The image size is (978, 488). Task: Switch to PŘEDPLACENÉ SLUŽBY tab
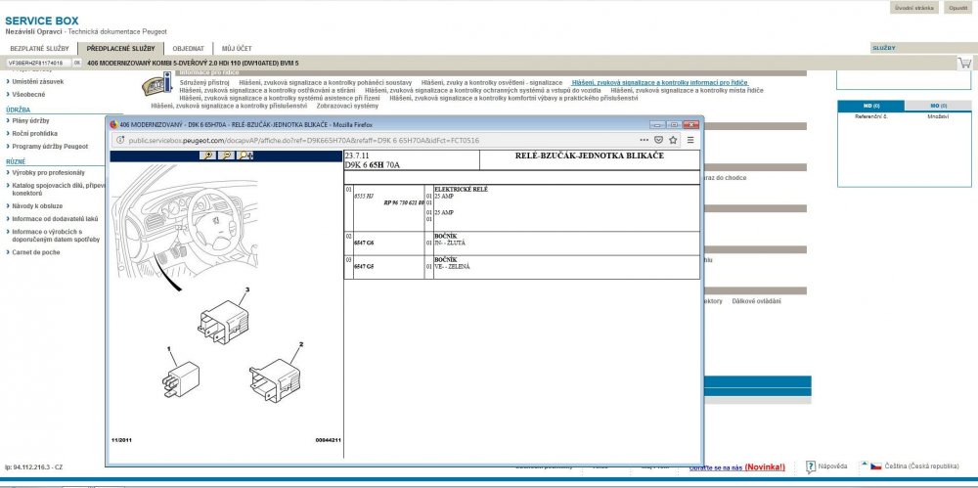coord(120,48)
